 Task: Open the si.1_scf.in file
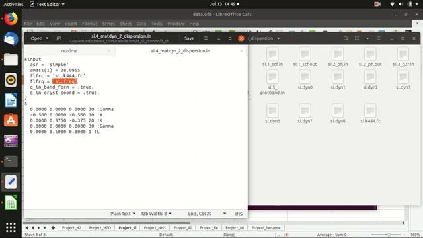pos(272,57)
